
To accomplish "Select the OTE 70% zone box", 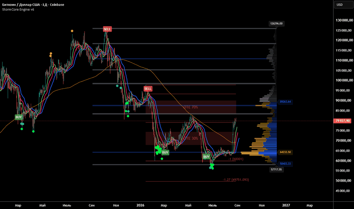I will tap(191, 107).
